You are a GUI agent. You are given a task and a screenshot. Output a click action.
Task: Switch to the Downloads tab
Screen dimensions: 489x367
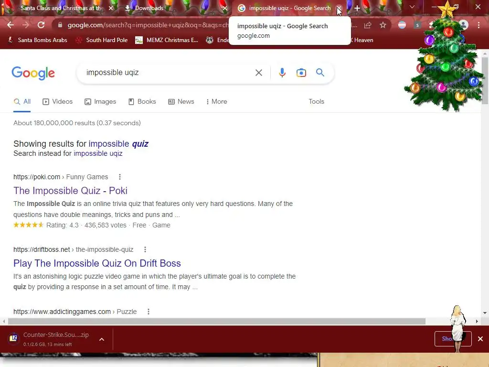click(149, 8)
